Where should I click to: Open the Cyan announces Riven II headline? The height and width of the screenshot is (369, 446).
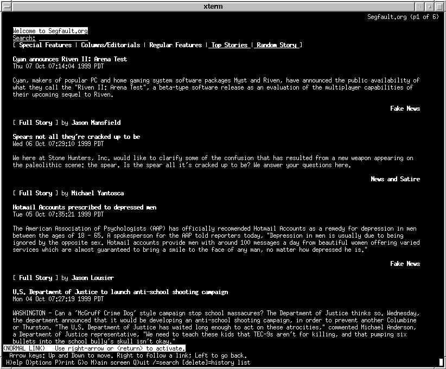coord(69,59)
